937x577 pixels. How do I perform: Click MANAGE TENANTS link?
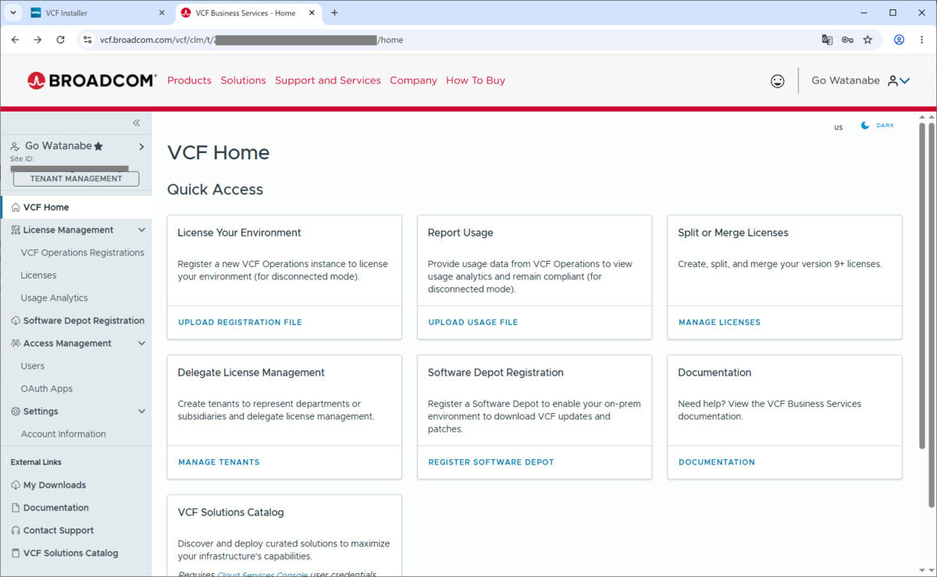[x=219, y=462]
